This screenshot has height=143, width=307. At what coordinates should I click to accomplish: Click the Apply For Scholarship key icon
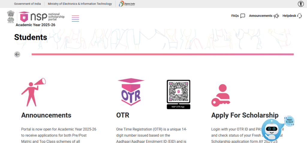click(x=221, y=95)
